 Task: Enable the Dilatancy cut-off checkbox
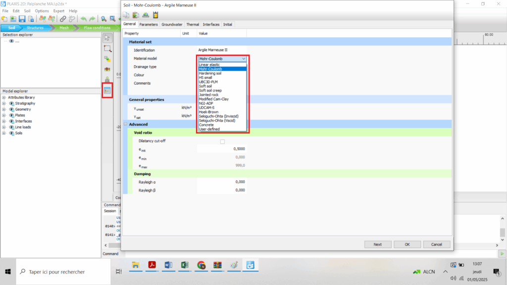click(x=222, y=142)
